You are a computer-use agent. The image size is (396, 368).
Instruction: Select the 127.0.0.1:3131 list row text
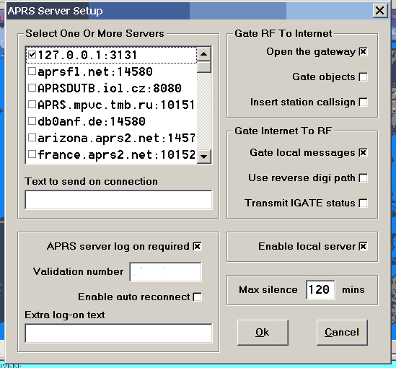[x=87, y=55]
